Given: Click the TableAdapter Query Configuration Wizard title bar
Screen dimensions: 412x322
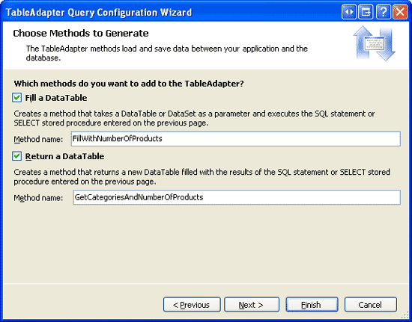Looking at the screenshot, I should tap(99, 12).
